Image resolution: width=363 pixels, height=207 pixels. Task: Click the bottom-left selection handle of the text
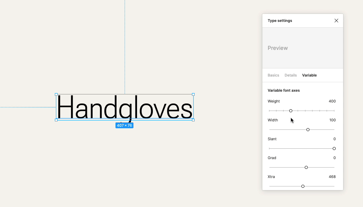coord(56,120)
